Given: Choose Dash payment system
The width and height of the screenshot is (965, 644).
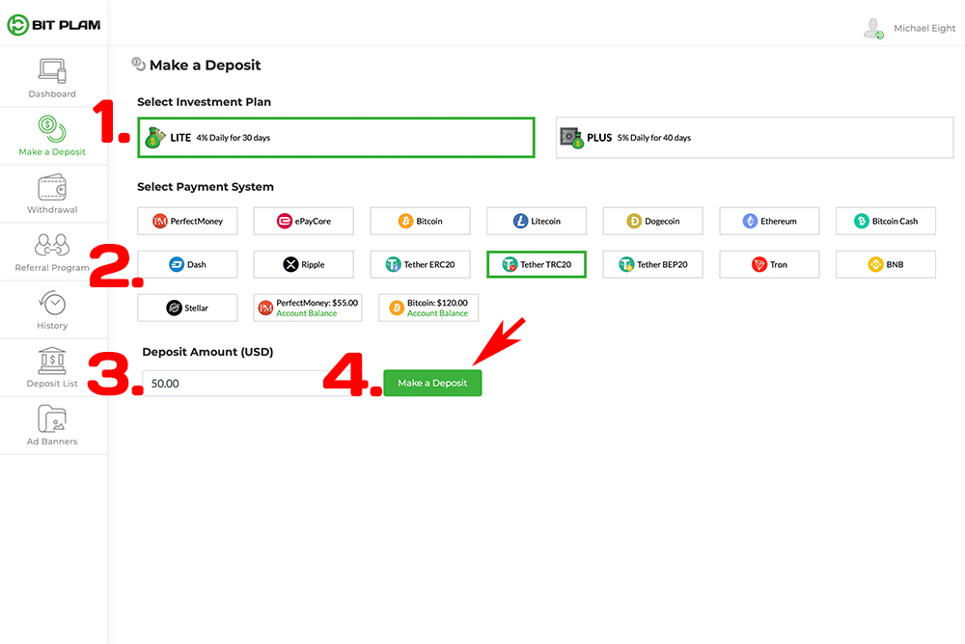Looking at the screenshot, I should 187,264.
